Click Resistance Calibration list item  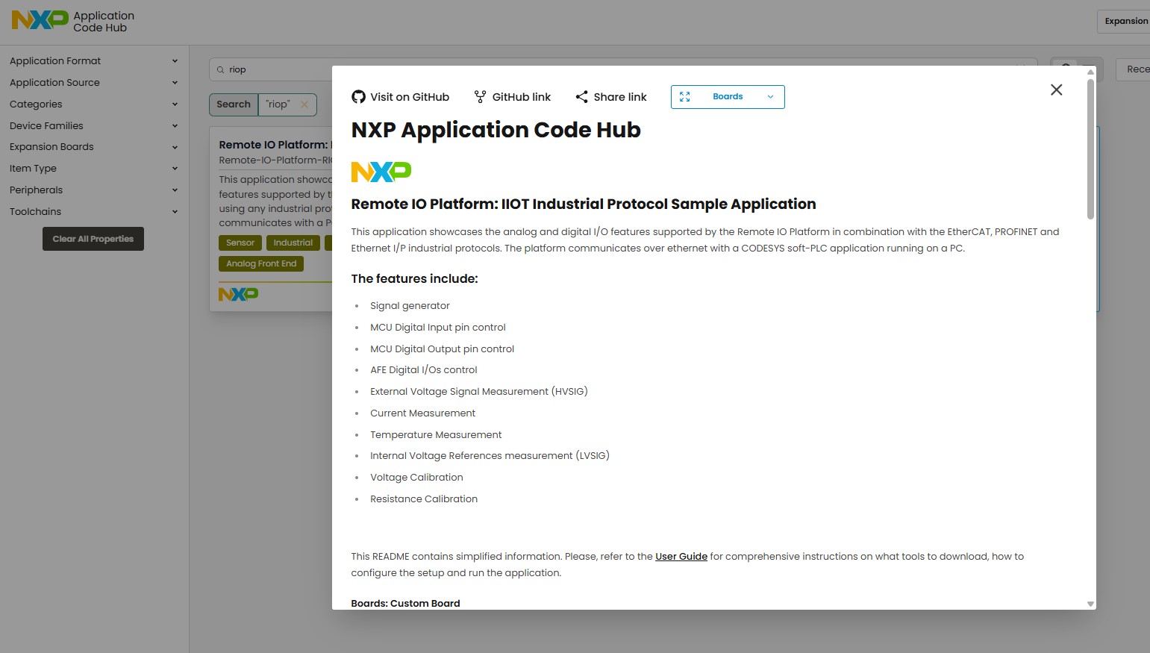424,499
